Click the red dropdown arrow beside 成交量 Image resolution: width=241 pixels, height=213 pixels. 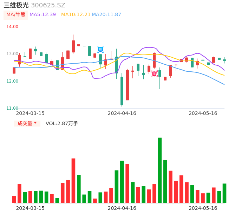click(35, 123)
